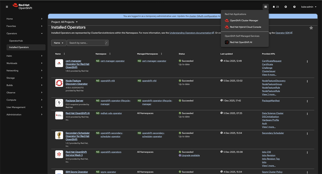Click View 2 more under Node Feature Discovery

coord(269,94)
